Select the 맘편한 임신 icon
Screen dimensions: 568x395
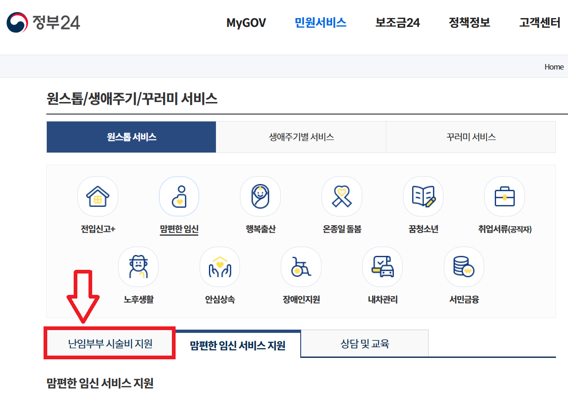tap(179, 197)
